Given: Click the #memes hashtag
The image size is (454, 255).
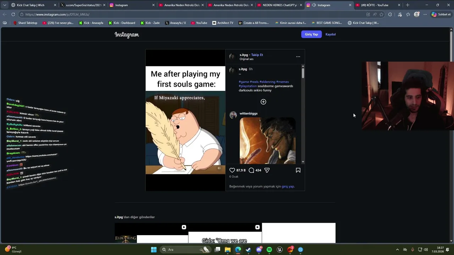Looking at the screenshot, I should (x=282, y=82).
